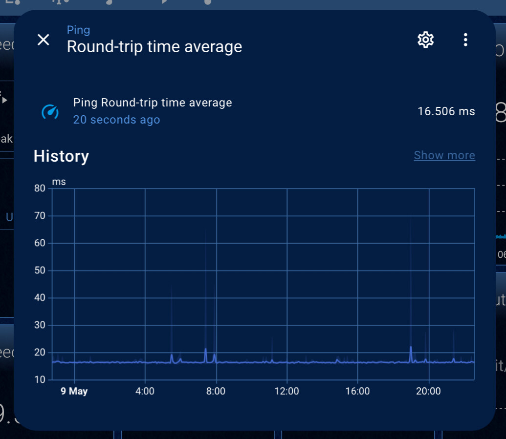Select the tall spike around 7:30

[206, 349]
